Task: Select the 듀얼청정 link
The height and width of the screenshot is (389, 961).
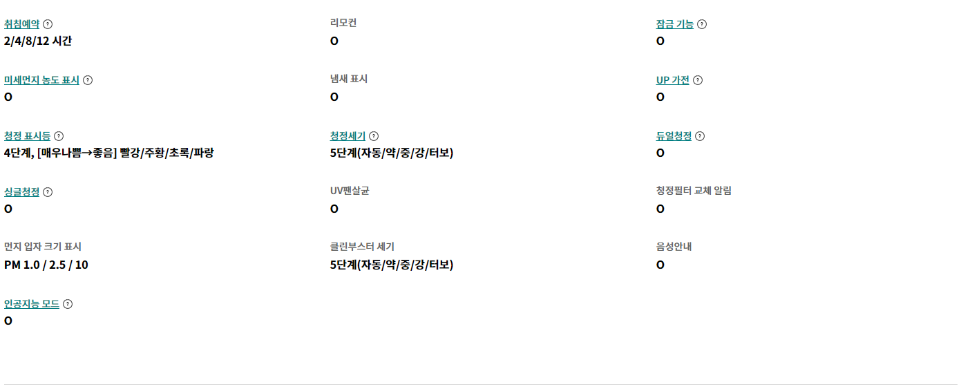Action: tap(674, 136)
